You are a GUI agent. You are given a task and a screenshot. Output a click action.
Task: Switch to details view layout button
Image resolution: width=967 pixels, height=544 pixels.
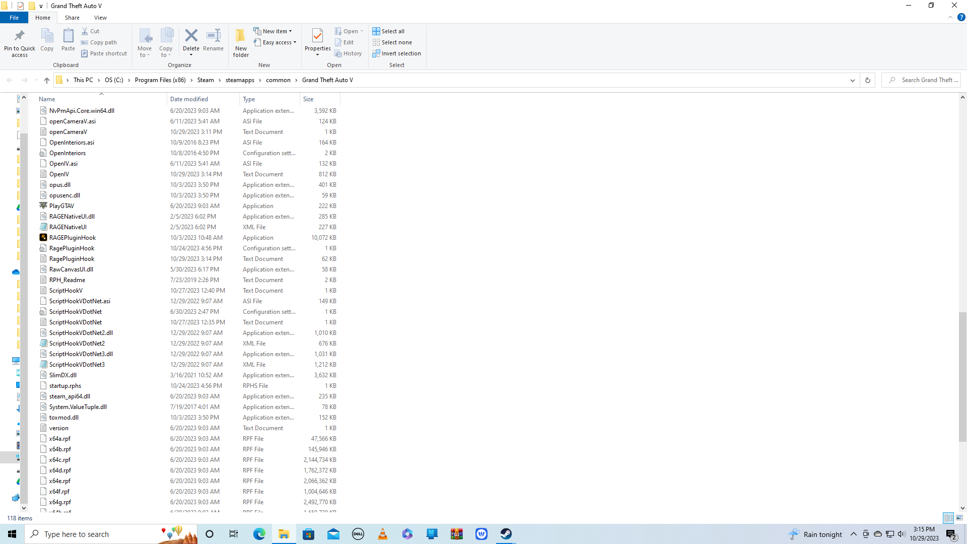[948, 518]
